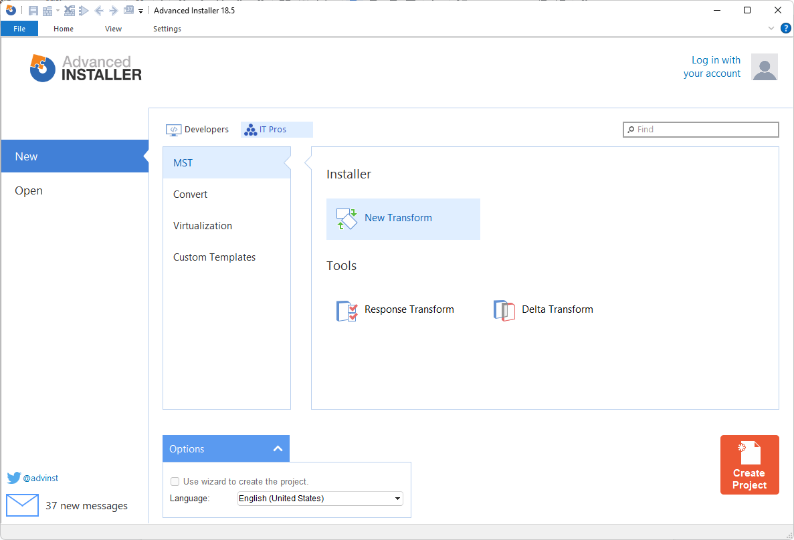Viewport: 794px width, 540px height.
Task: Click the user avatar picture
Action: [764, 67]
